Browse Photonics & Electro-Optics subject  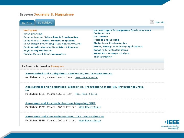click(x=110, y=43)
